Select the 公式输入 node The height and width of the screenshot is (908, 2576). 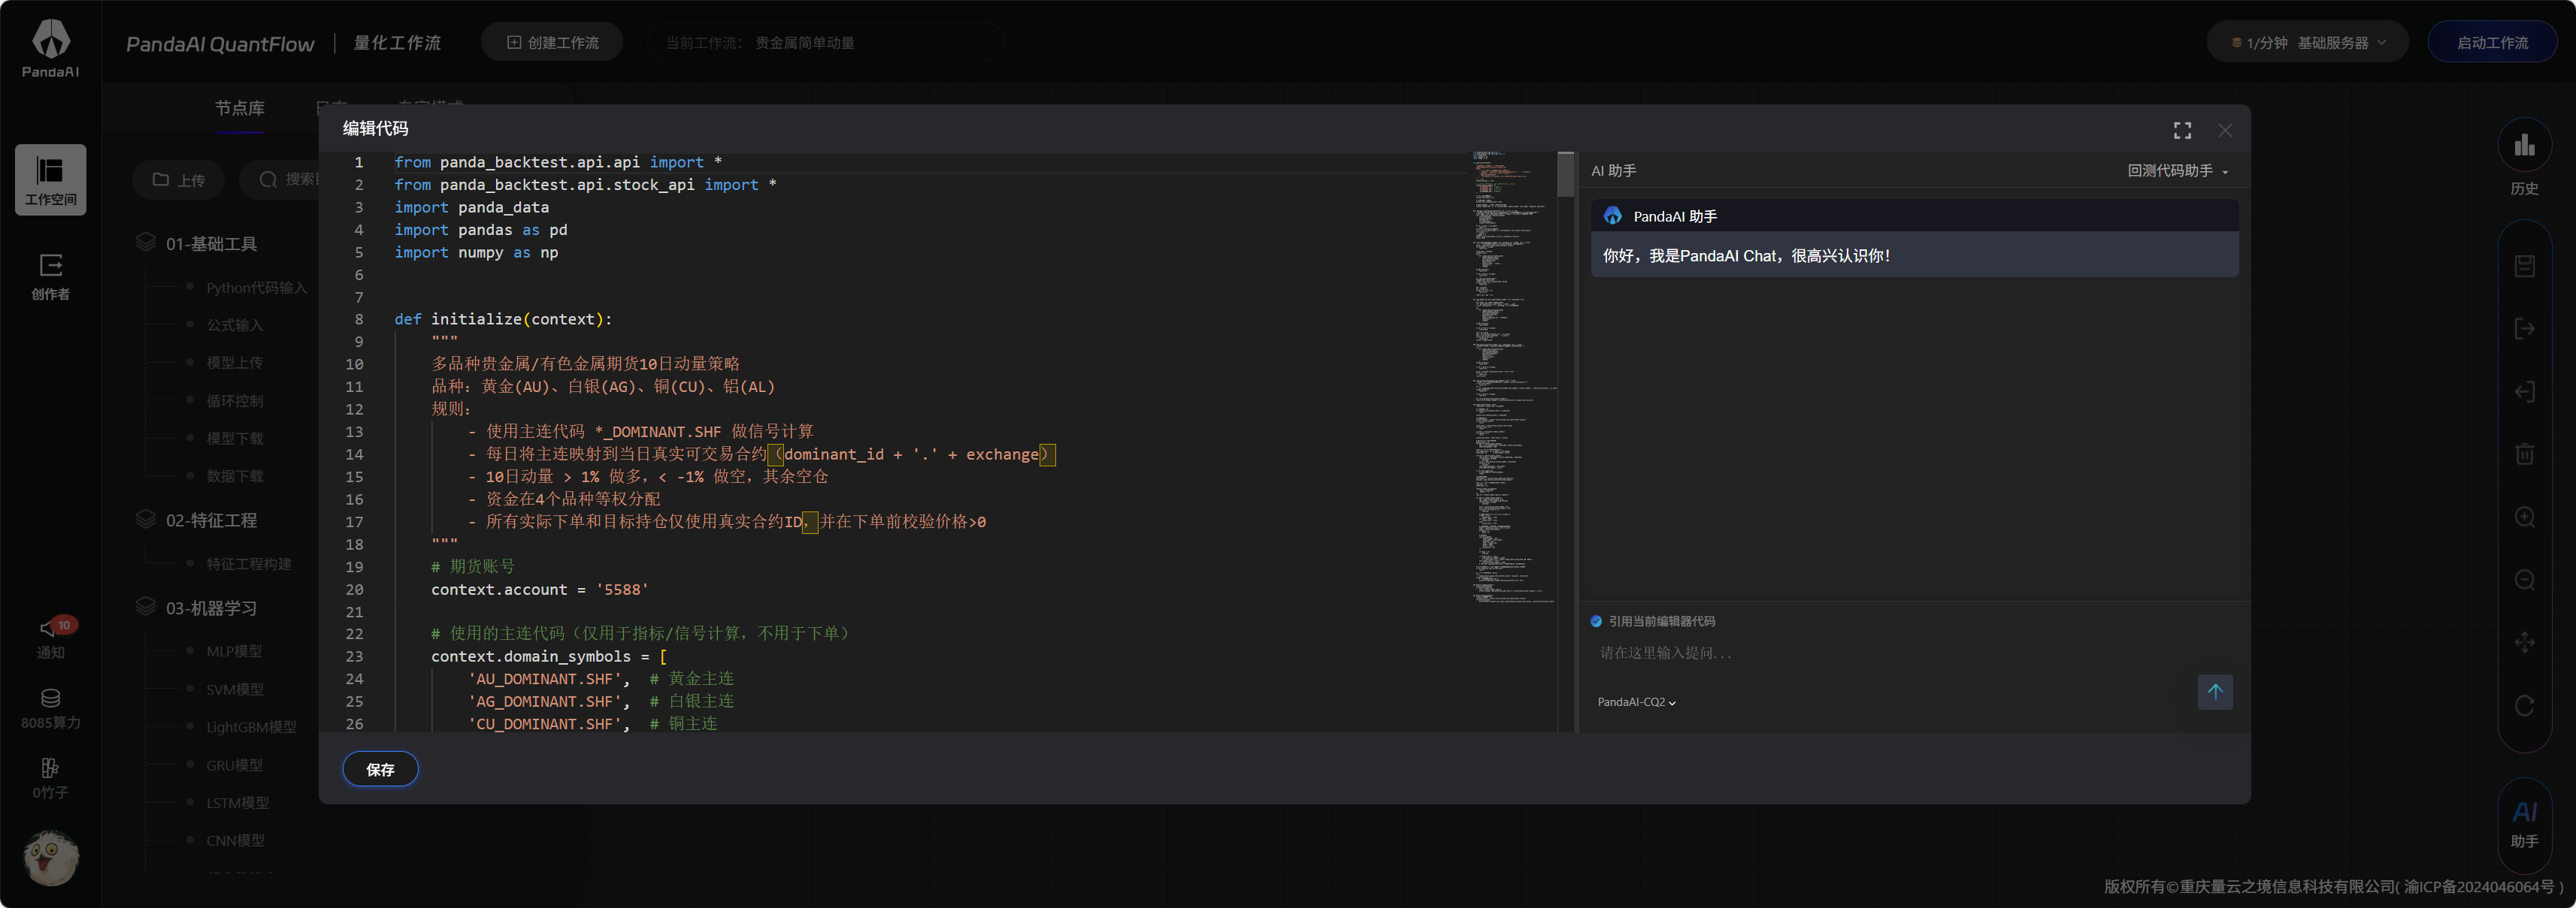234,326
